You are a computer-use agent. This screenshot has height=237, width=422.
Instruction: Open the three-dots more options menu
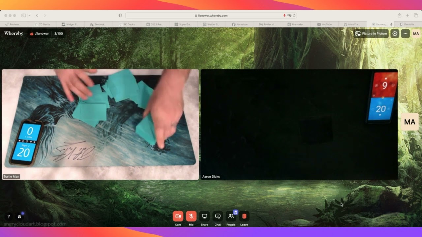coord(406,34)
